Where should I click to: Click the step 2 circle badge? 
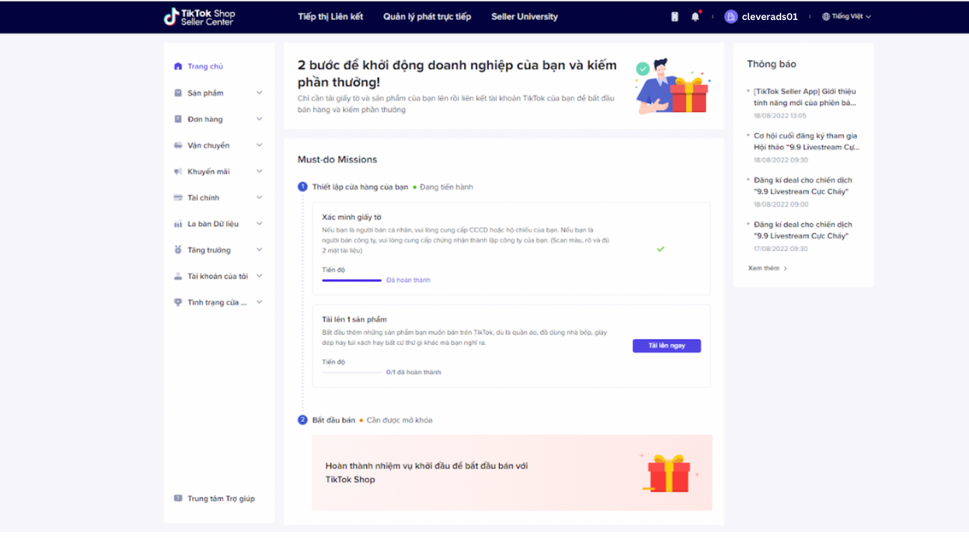pyautogui.click(x=302, y=420)
